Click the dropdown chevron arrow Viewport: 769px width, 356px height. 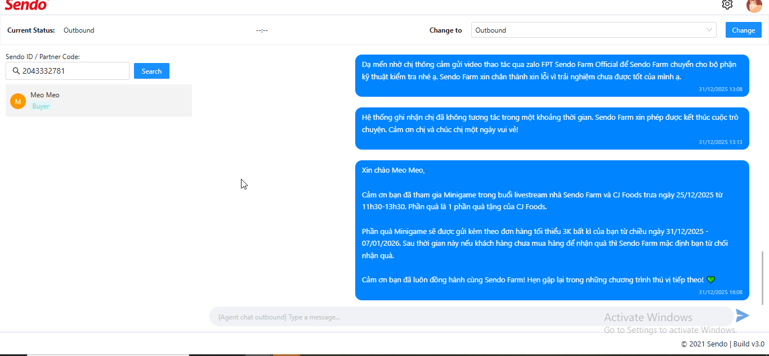tap(709, 30)
